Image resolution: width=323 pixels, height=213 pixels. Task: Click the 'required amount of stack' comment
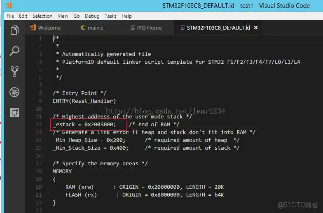click(192, 148)
